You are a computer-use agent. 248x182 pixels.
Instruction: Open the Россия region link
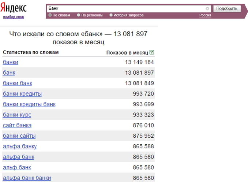[205, 15]
